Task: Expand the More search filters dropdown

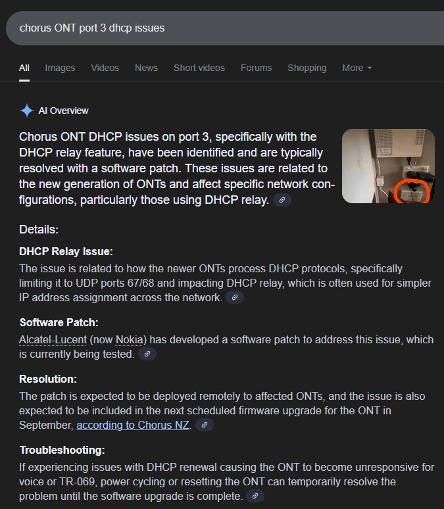Action: (x=357, y=68)
